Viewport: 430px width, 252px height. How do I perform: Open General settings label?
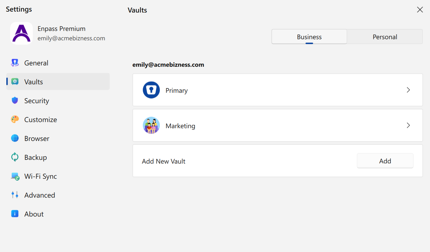(36, 63)
